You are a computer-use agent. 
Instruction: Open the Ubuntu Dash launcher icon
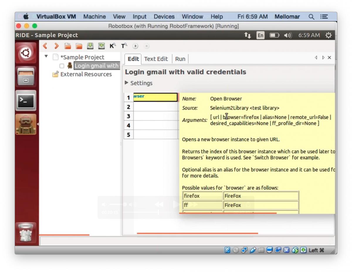click(26, 53)
